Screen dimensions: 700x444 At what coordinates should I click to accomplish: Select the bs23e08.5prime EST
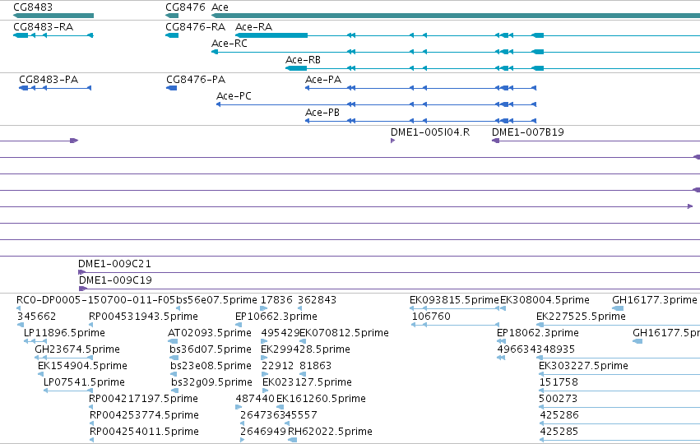coord(174,374)
